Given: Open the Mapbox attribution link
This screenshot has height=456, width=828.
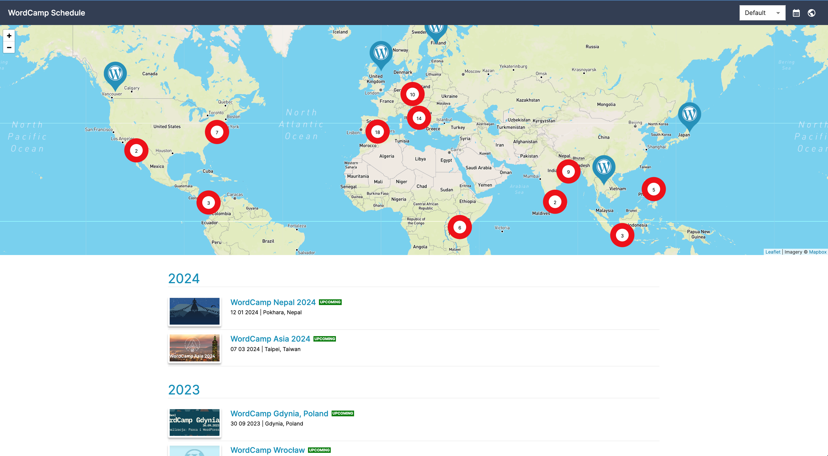Looking at the screenshot, I should tap(817, 252).
